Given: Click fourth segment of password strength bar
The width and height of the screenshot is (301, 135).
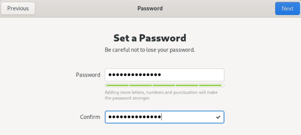Looking at the screenshot, I should click(187, 85).
